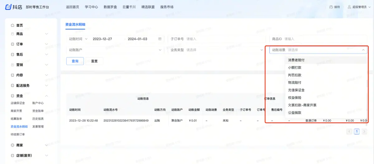Click start date 2023-12-27 field
Screen dimensions: 374x164
(103, 39)
